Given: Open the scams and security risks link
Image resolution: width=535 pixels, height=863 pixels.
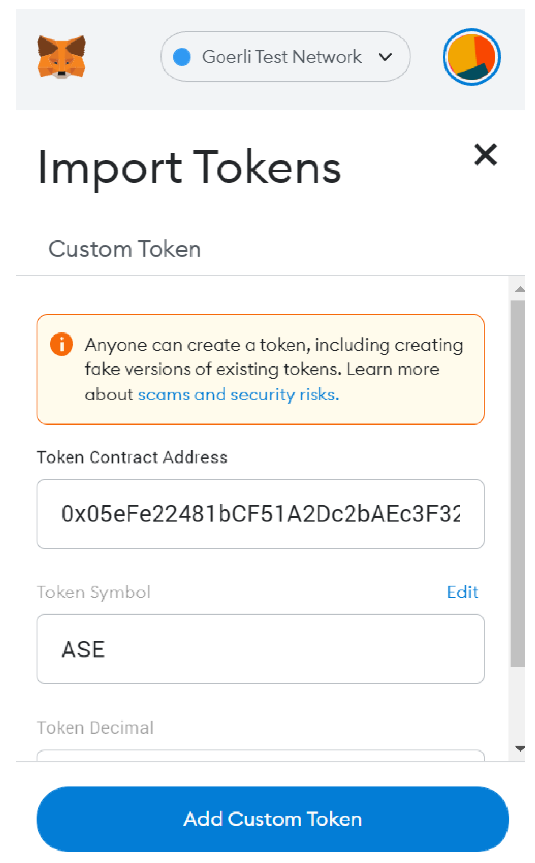Looking at the screenshot, I should point(238,395).
